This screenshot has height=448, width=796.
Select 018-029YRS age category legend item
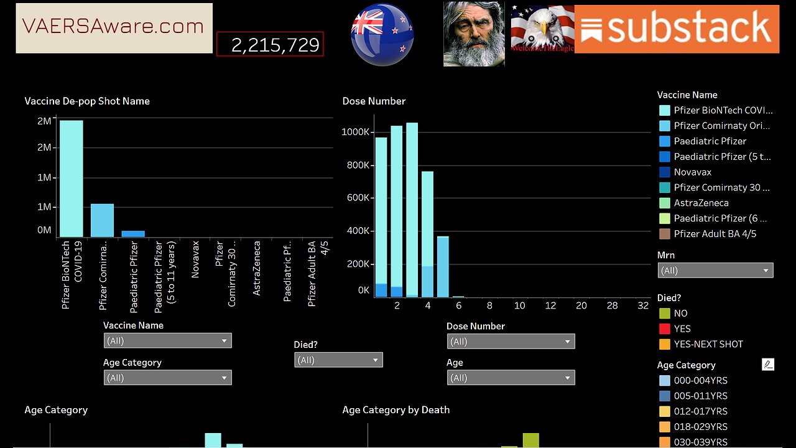[693, 427]
